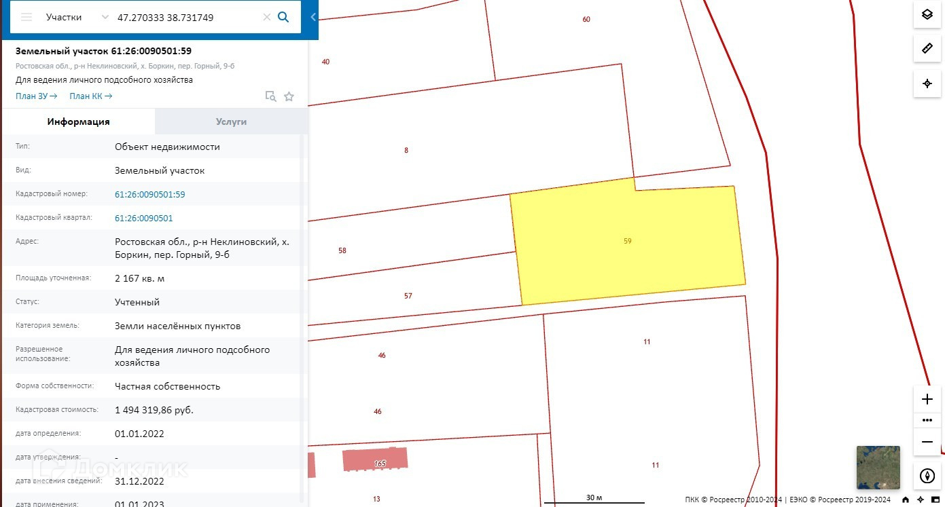This screenshot has height=507, width=945.
Task: Switch to the Услуги tab
Action: pos(231,121)
